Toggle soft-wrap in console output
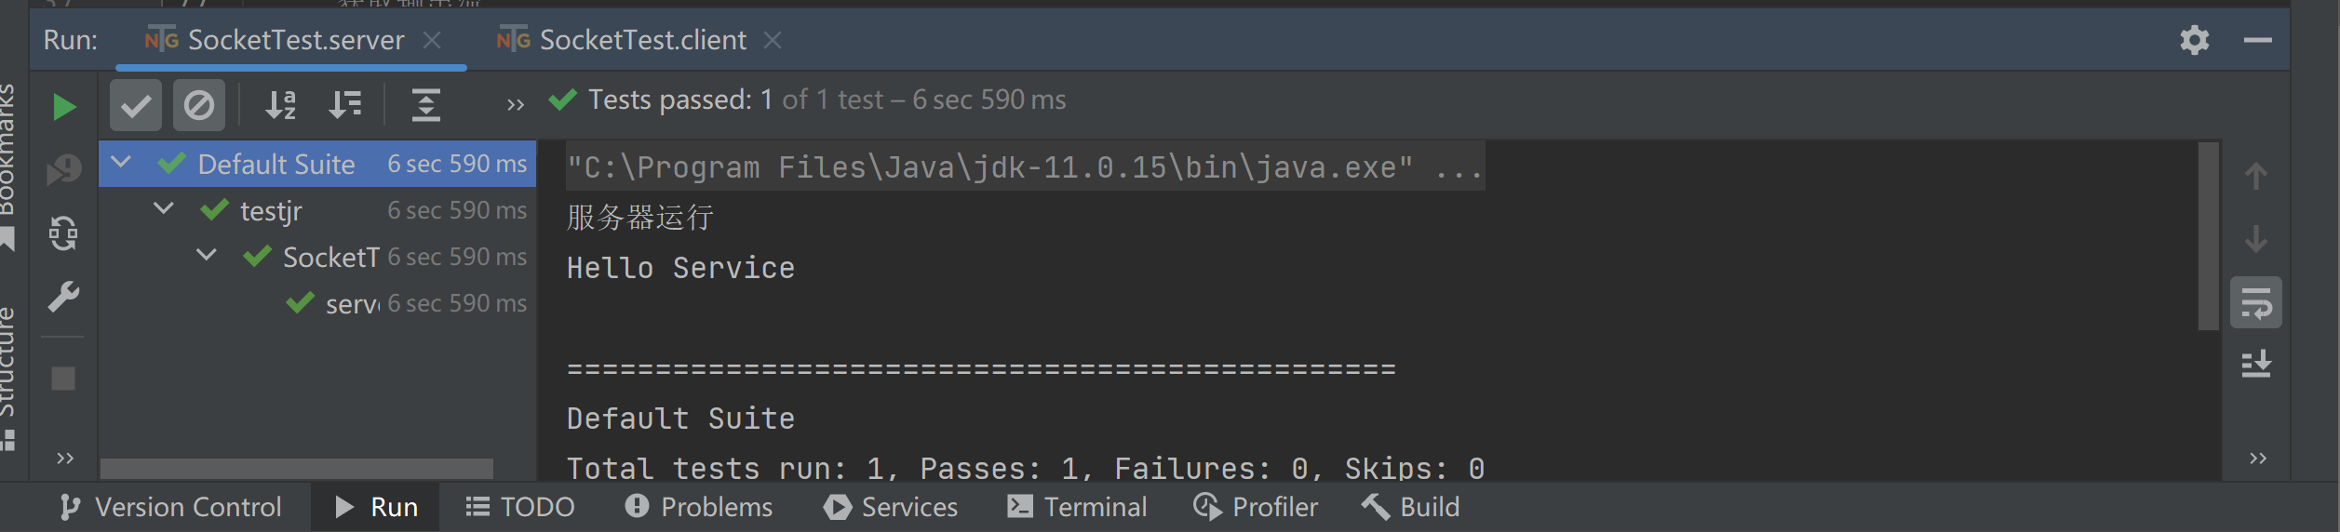 click(2256, 302)
